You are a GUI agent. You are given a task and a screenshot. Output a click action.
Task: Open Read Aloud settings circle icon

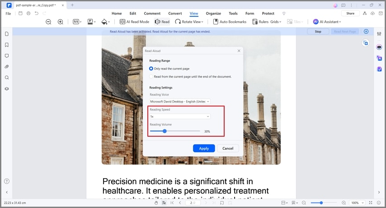366,32
